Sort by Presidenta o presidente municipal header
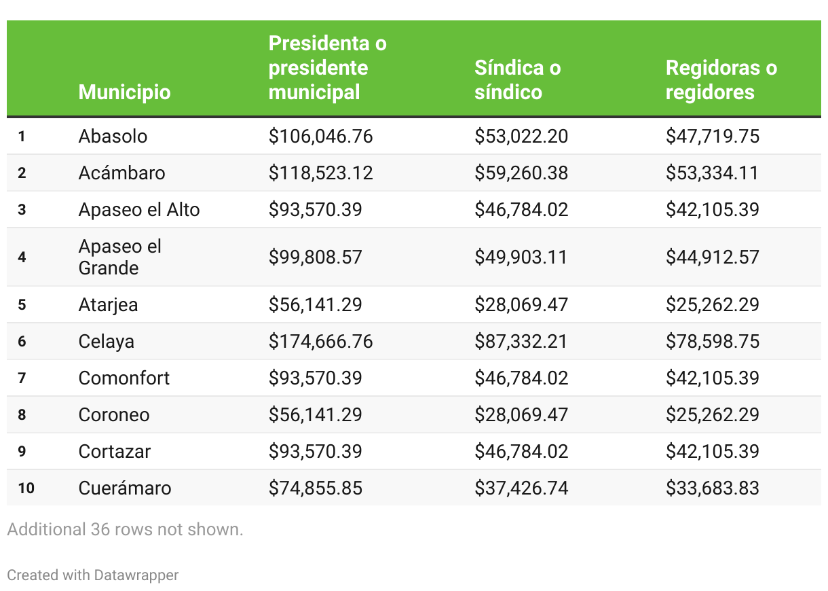The width and height of the screenshot is (828, 591). [x=327, y=68]
